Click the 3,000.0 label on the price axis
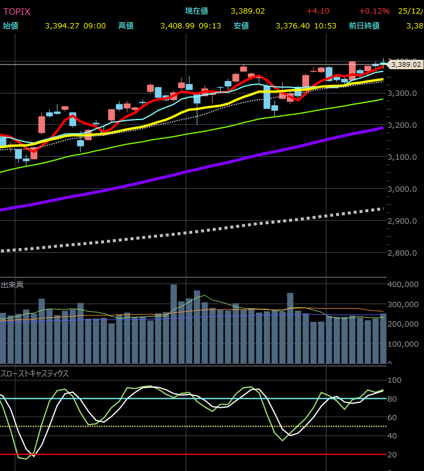Screen dimensions: 424x471 [402, 189]
